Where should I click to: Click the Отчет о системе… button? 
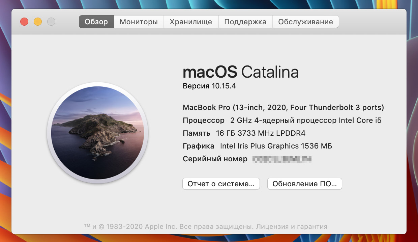[221, 184]
